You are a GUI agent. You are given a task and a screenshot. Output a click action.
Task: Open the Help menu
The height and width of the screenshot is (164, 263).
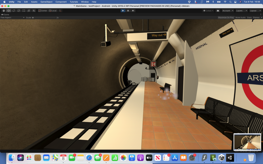94,2
